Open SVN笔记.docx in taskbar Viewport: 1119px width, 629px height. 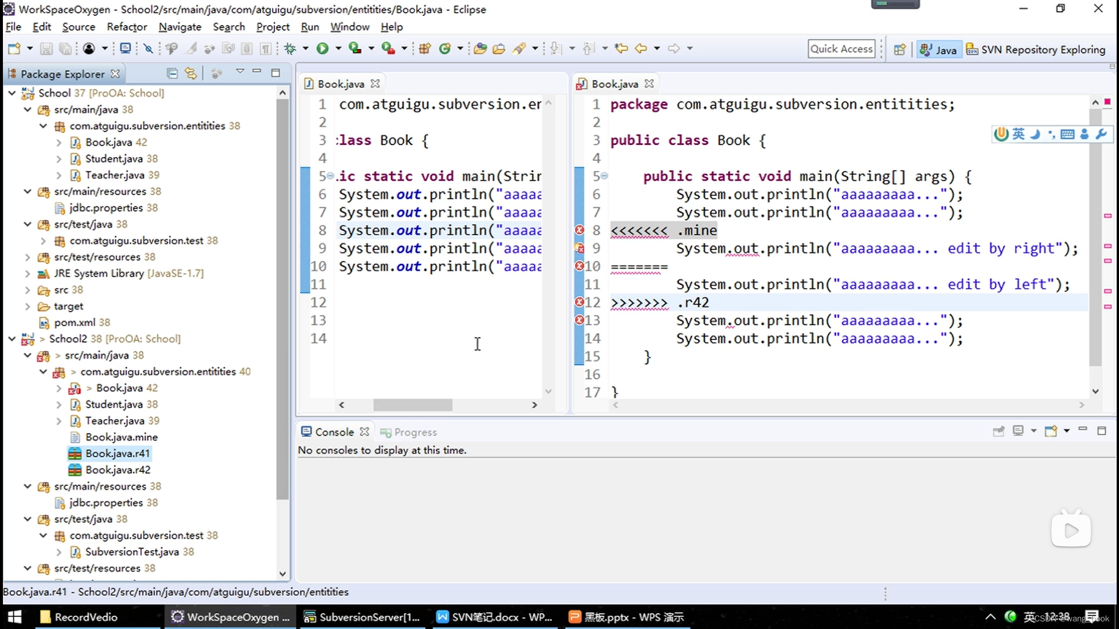coord(495,617)
